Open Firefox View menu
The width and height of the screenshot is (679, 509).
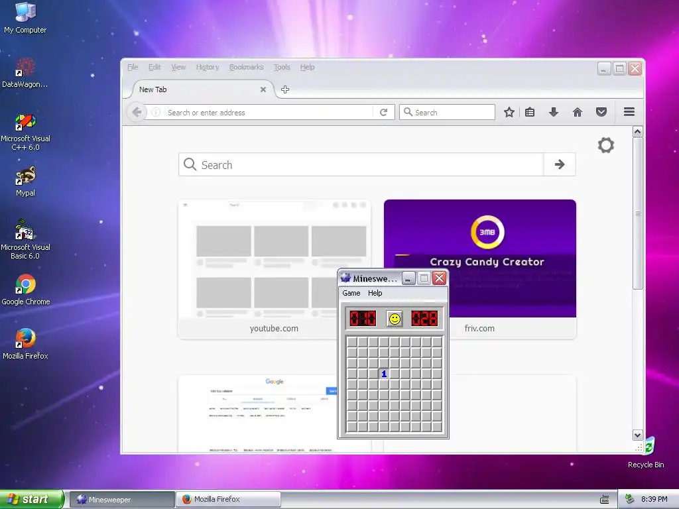click(178, 67)
